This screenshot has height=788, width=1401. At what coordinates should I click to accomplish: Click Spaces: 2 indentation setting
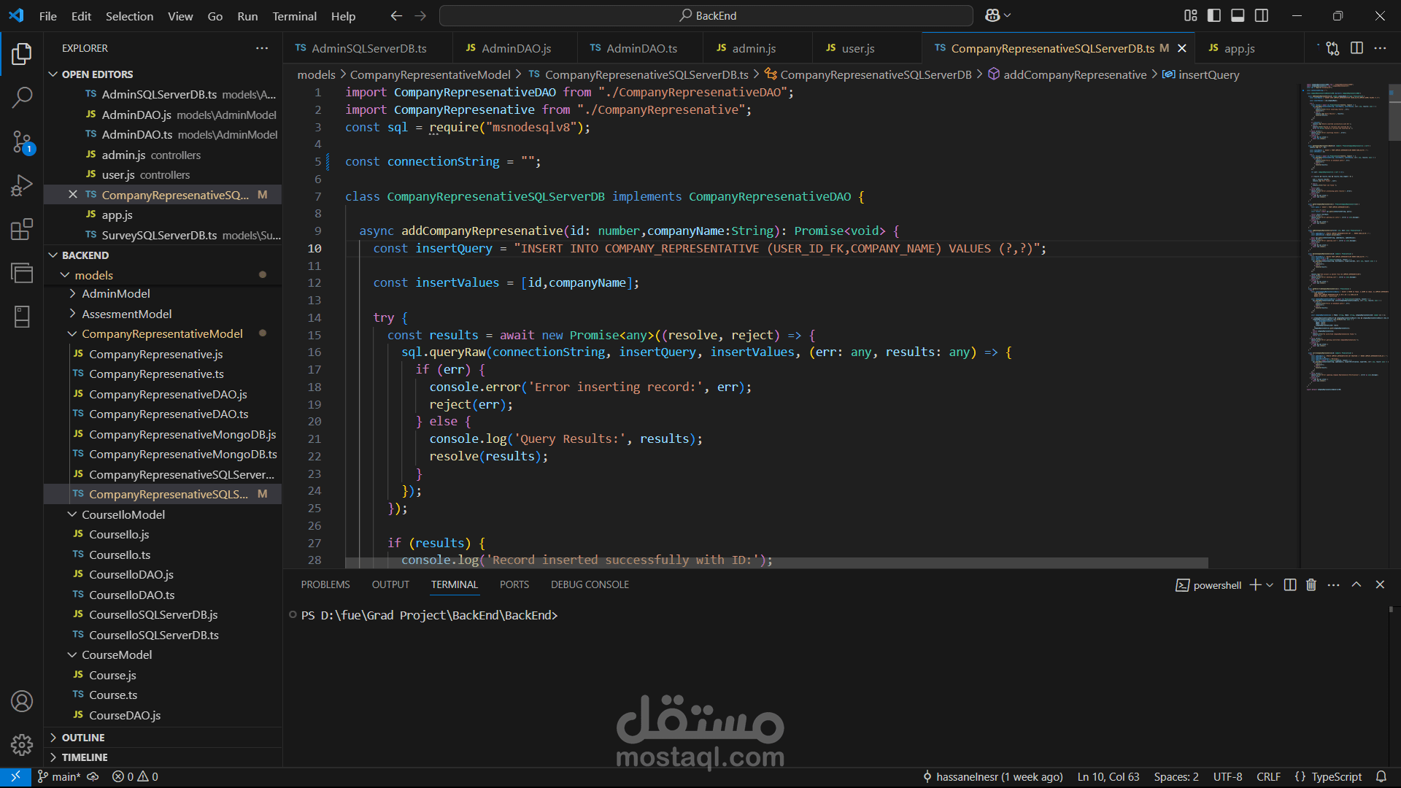pyautogui.click(x=1176, y=777)
